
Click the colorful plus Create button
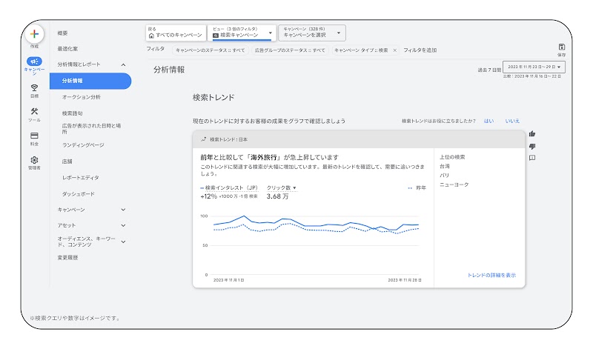tap(34, 34)
